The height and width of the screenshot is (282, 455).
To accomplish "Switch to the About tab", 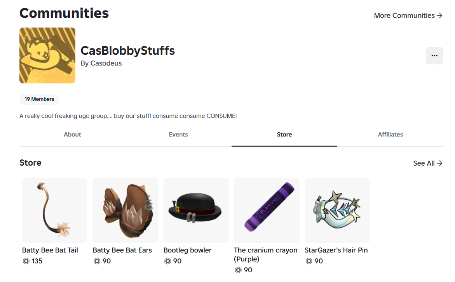I will click(72, 135).
